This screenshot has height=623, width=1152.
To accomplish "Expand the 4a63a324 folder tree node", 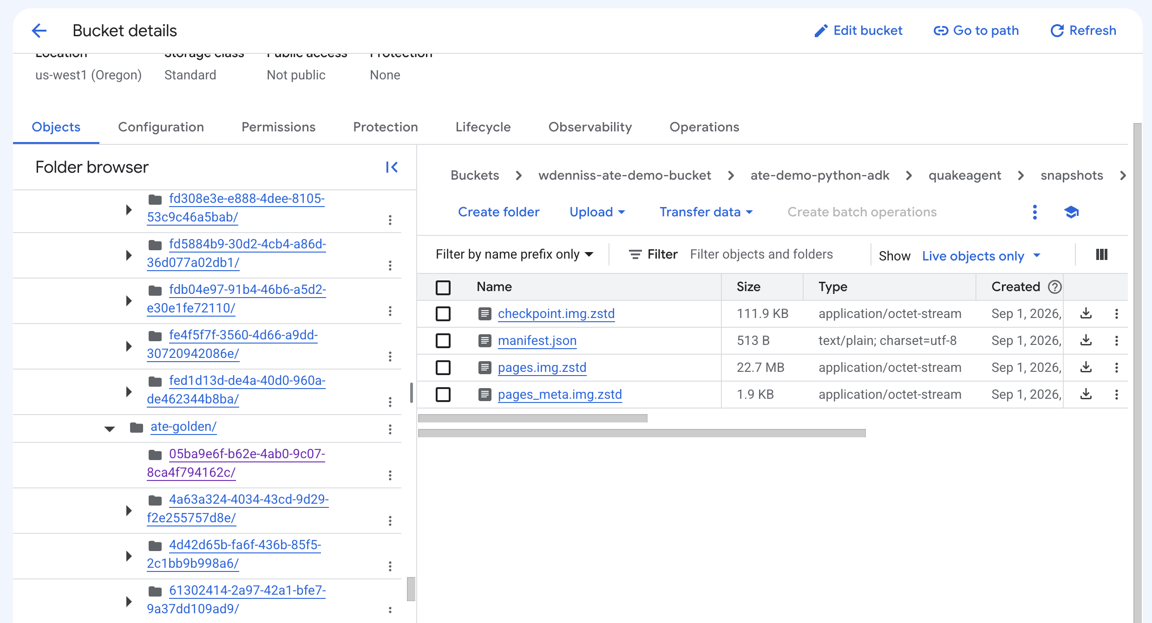I will [129, 510].
